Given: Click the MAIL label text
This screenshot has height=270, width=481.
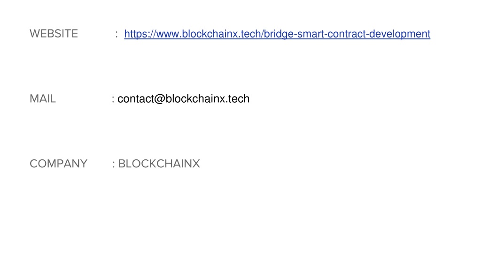Looking at the screenshot, I should [x=43, y=99].
